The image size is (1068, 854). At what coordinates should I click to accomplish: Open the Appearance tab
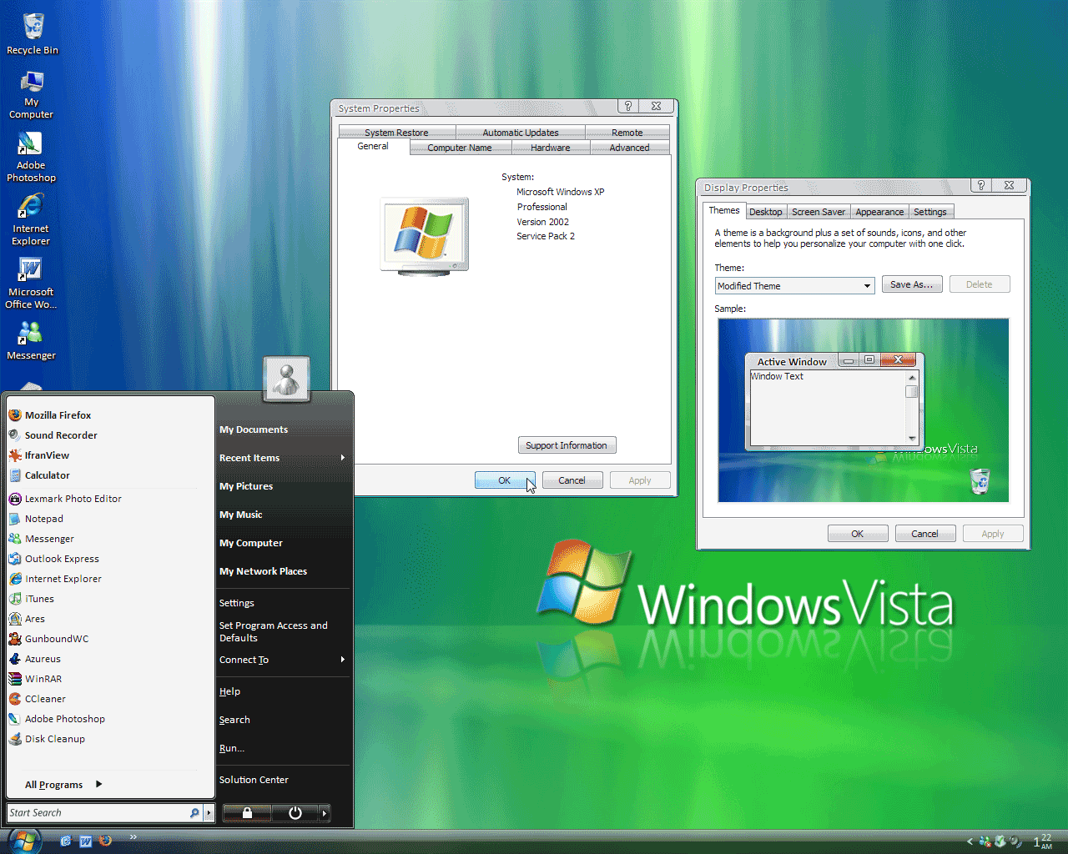pos(879,212)
